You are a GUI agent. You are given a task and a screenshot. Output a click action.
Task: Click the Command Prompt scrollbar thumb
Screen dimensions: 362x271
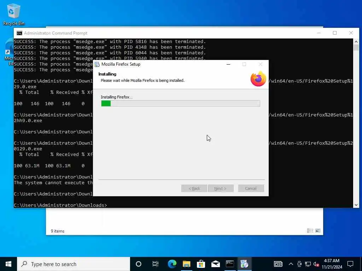356,48
